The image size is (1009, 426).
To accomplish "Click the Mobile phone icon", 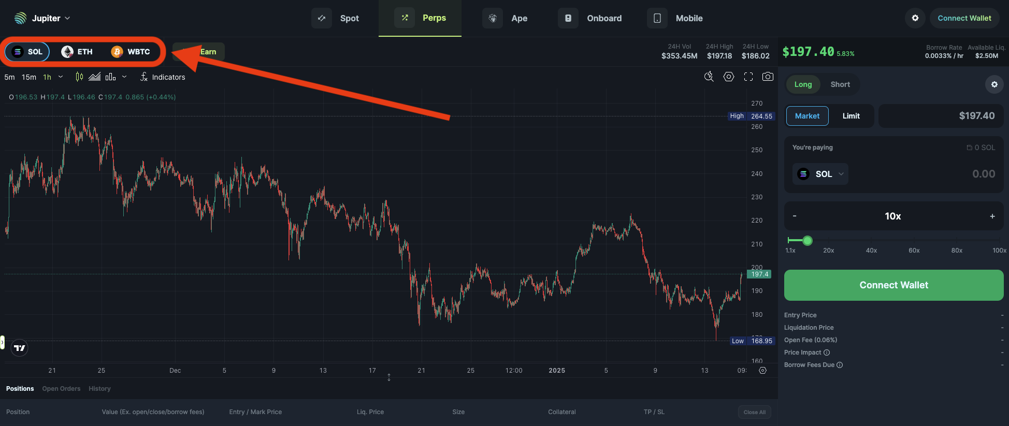I will tap(657, 18).
